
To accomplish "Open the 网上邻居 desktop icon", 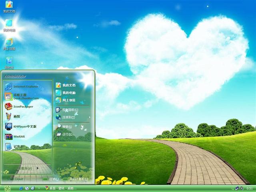I will pos(9,44).
